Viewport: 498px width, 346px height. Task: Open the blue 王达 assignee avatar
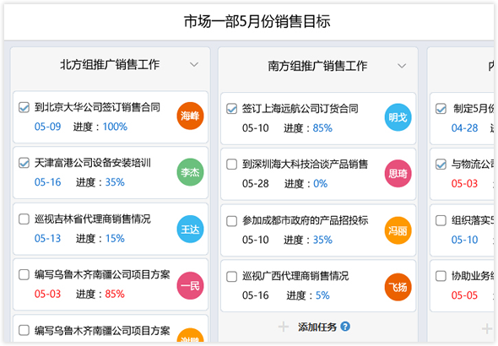(x=190, y=229)
